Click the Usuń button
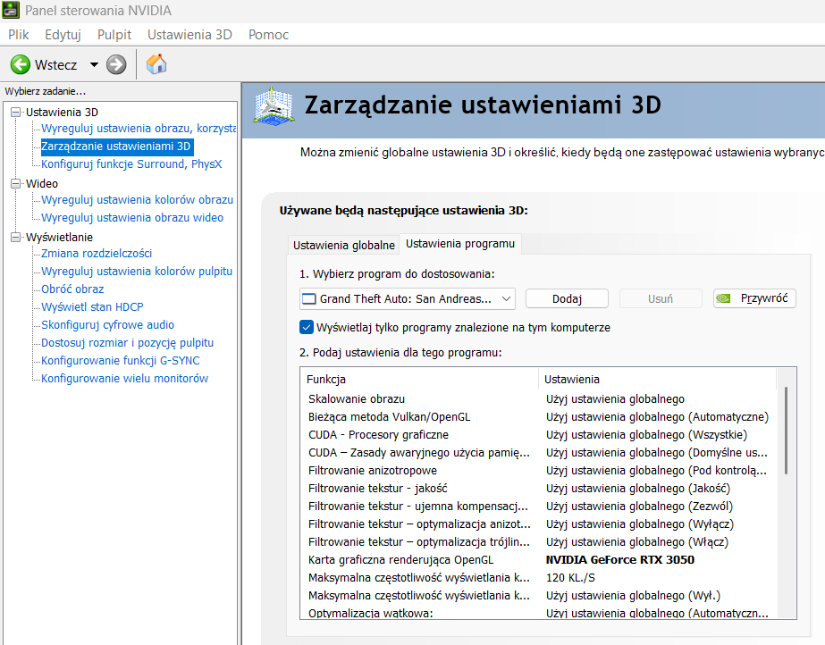Viewport: 825px width, 645px height. pos(661,298)
